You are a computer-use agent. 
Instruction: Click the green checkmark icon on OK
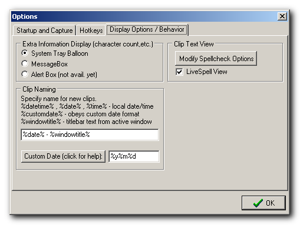click(x=258, y=203)
